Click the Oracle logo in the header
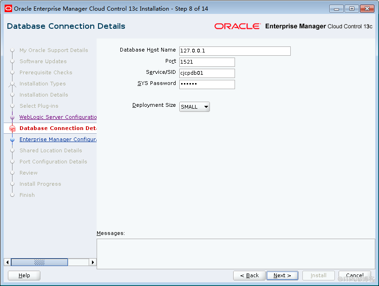 click(x=237, y=26)
